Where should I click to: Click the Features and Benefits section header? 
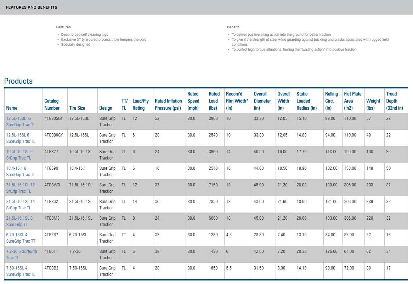coord(32,7)
